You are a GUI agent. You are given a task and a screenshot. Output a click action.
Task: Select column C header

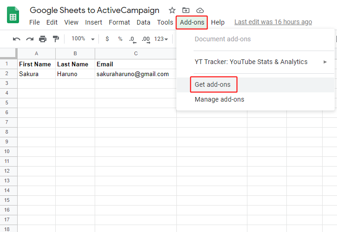pyautogui.click(x=136, y=53)
